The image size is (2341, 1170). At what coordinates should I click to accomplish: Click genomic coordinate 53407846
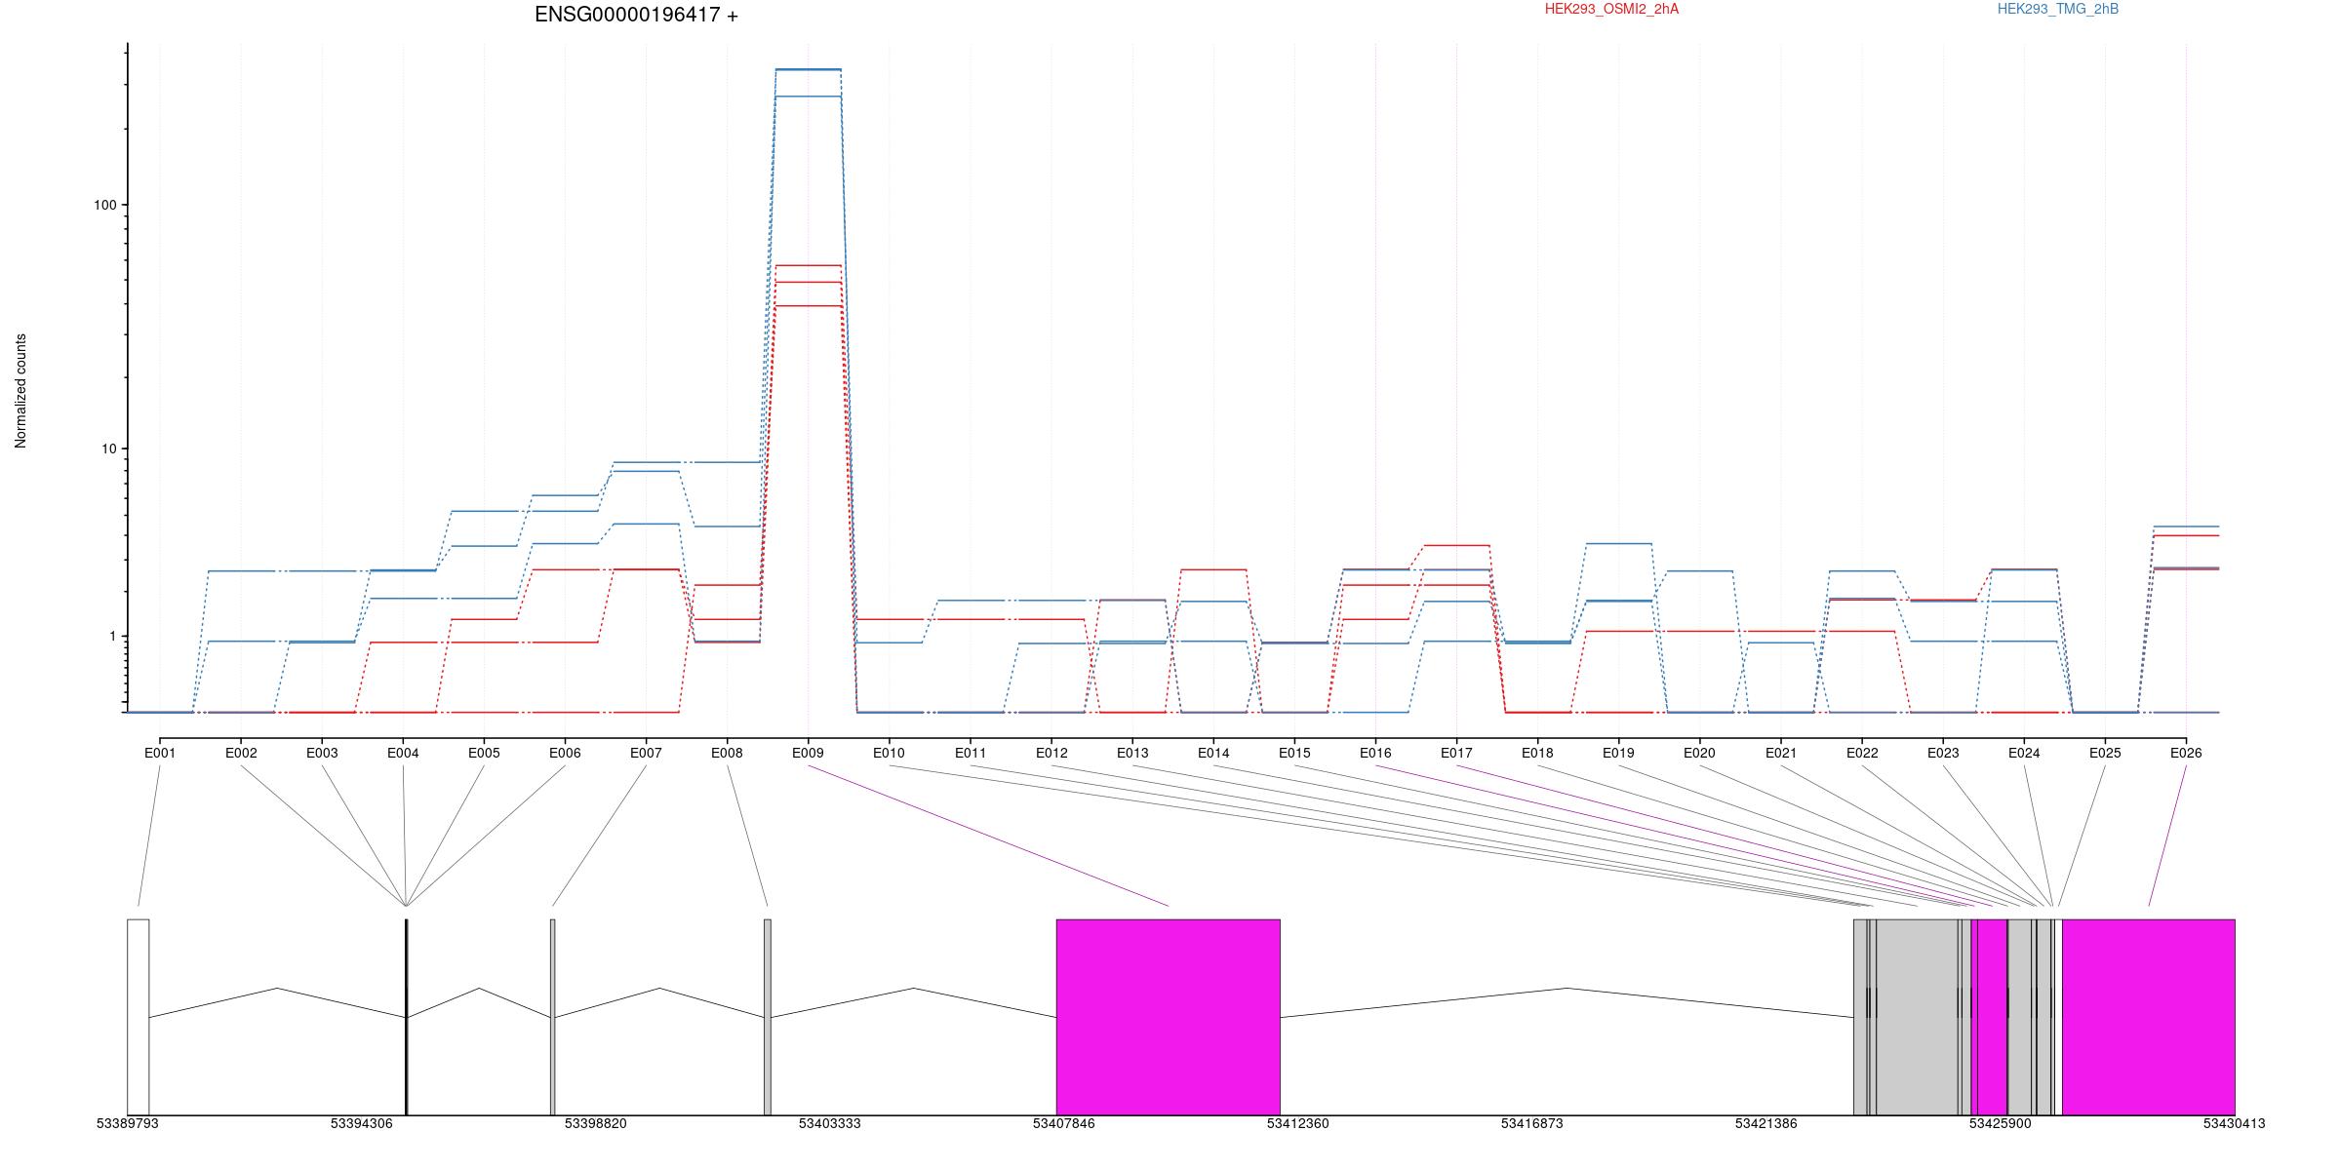tap(1064, 1123)
